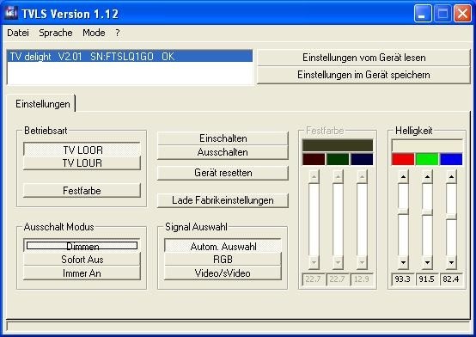The image size is (476, 337).
Task: Click the dark blue Festfarbe swatch
Action: (362, 159)
